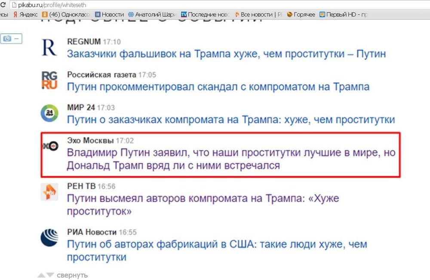
Task: Open REGNUM headline about заказчики фальшивок
Action: pyautogui.click(x=226, y=54)
